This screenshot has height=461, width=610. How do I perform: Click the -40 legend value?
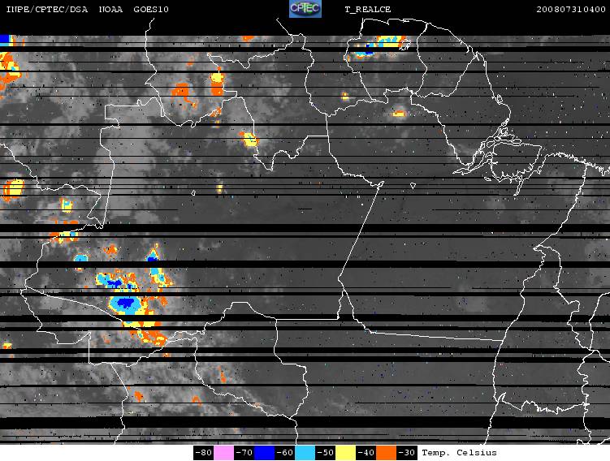tap(366, 453)
